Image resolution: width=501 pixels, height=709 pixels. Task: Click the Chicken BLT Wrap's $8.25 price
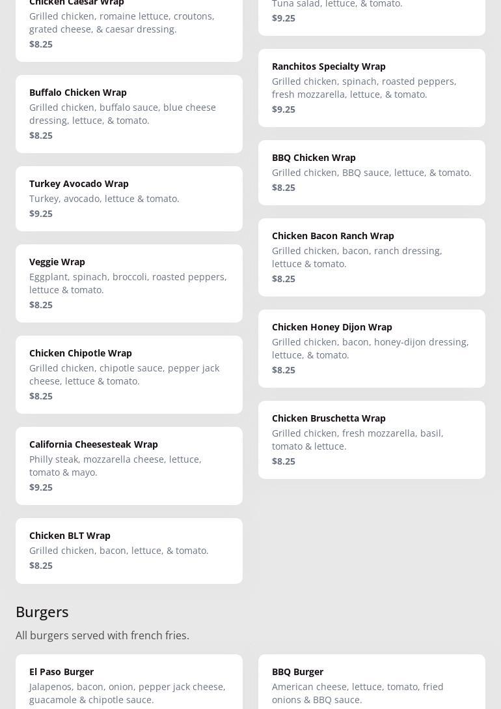pos(41,566)
